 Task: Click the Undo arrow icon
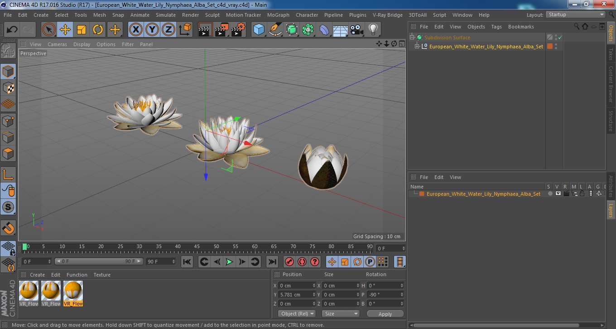(12, 30)
